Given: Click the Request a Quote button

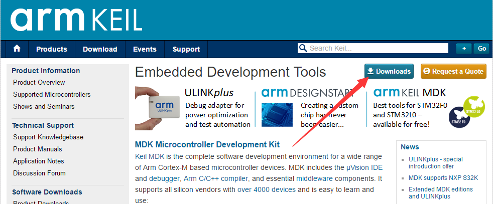Looking at the screenshot, I should pos(453,71).
